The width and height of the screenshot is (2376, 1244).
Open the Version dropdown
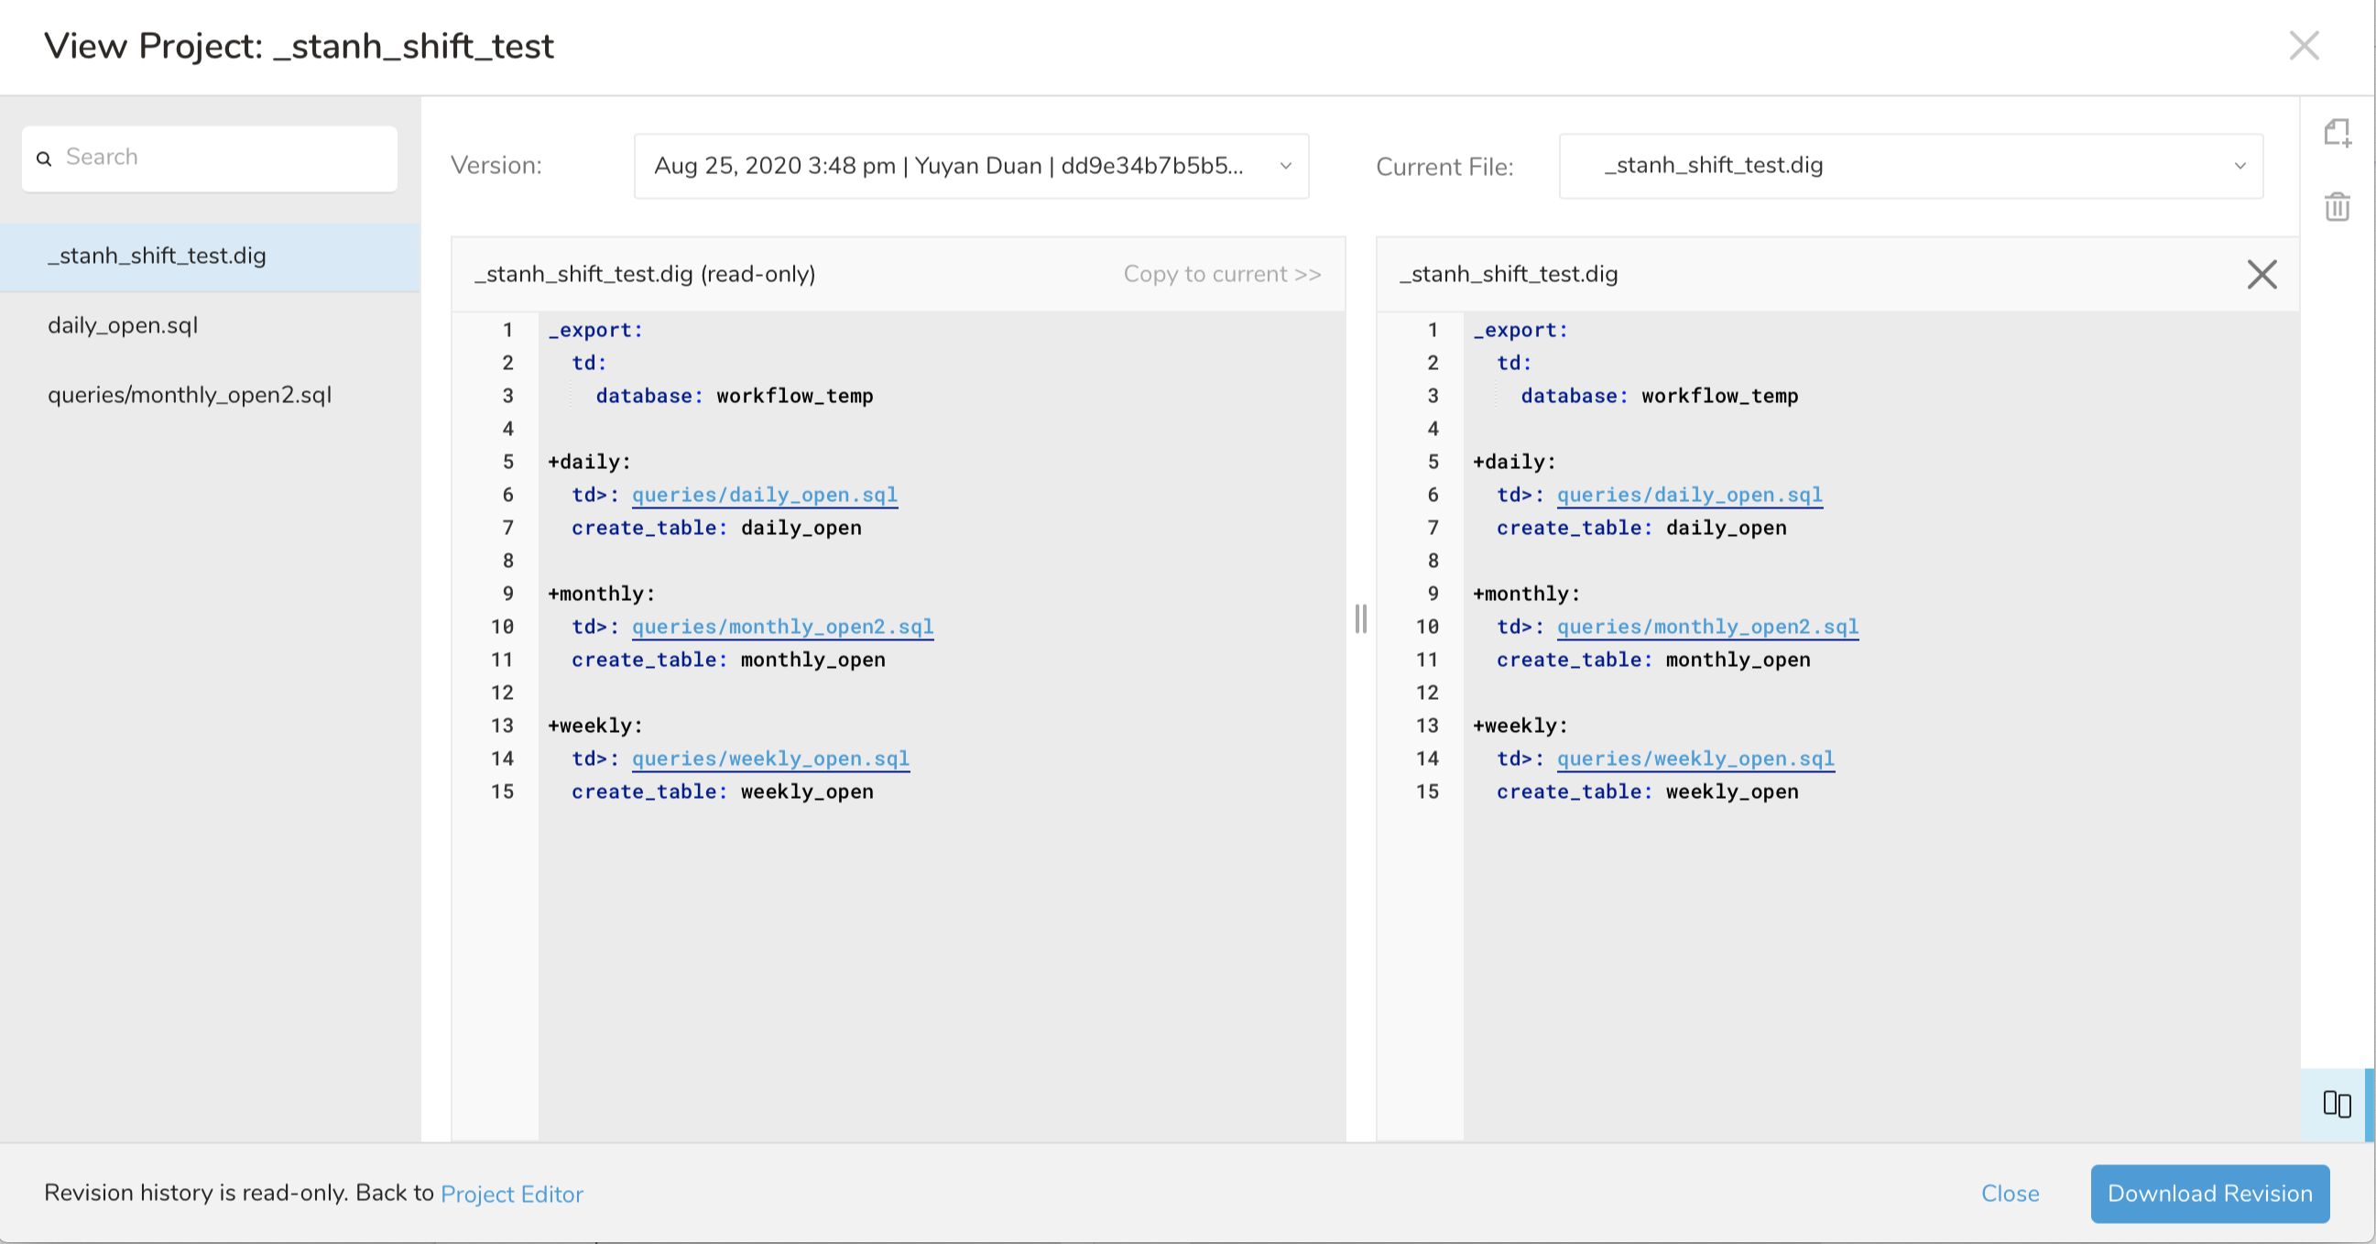pyautogui.click(x=970, y=166)
